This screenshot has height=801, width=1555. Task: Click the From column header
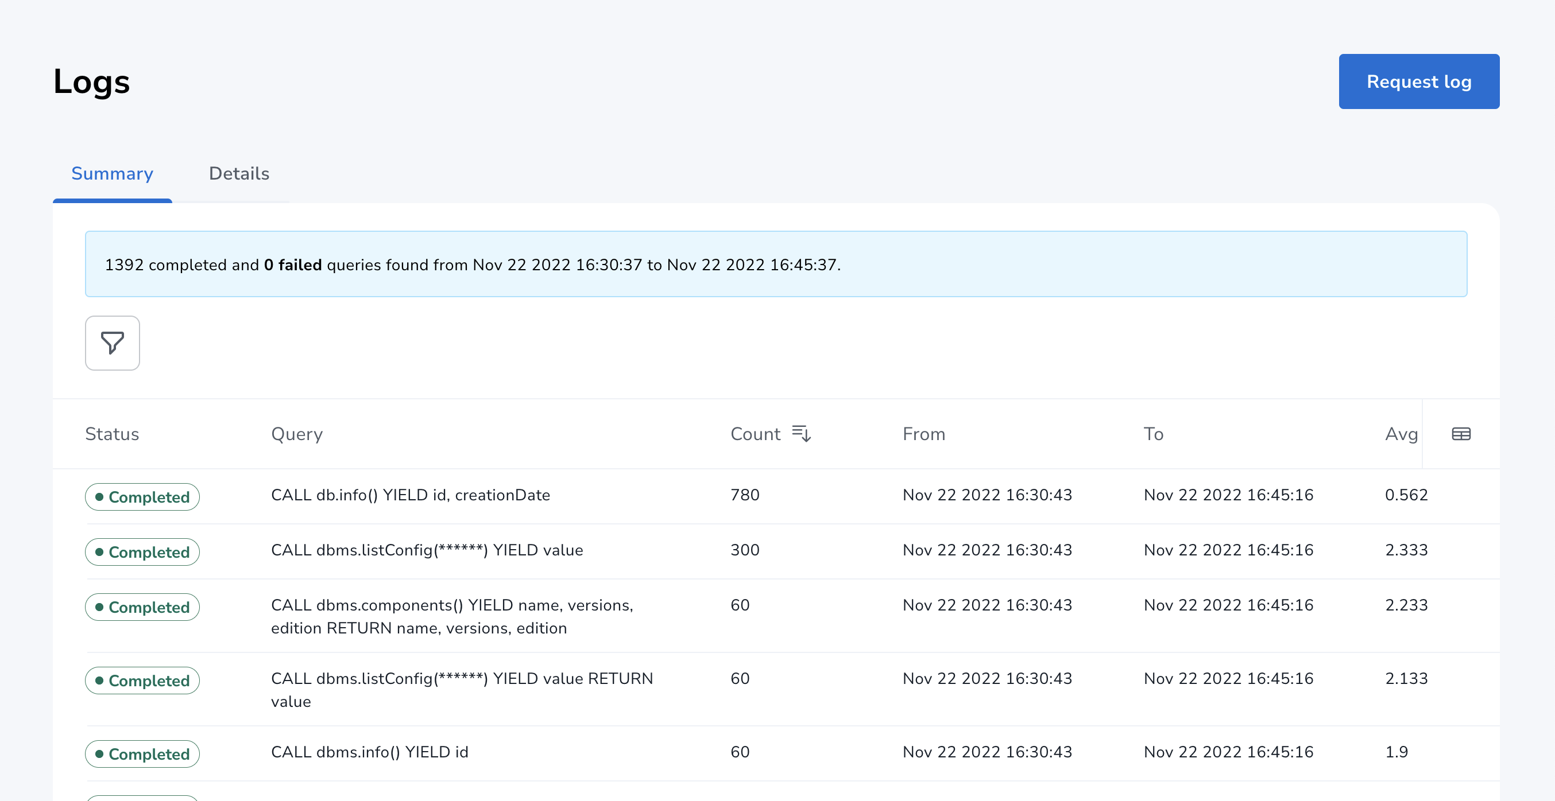[923, 434]
